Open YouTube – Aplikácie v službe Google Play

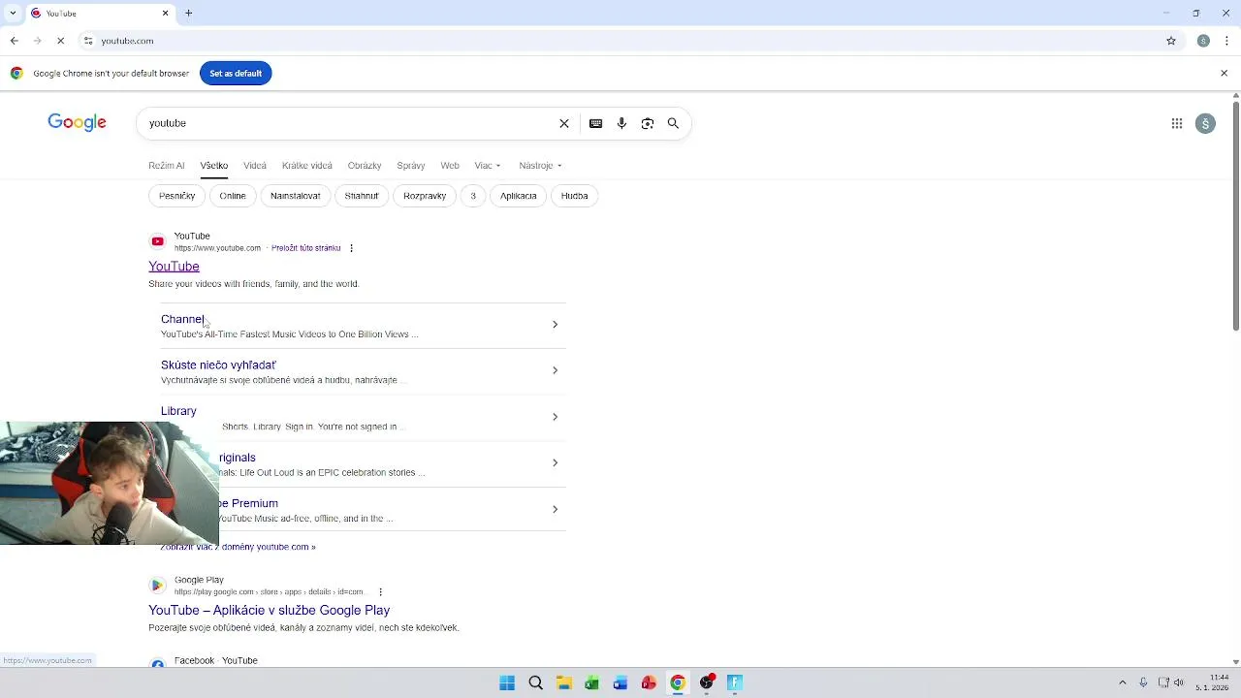click(269, 610)
